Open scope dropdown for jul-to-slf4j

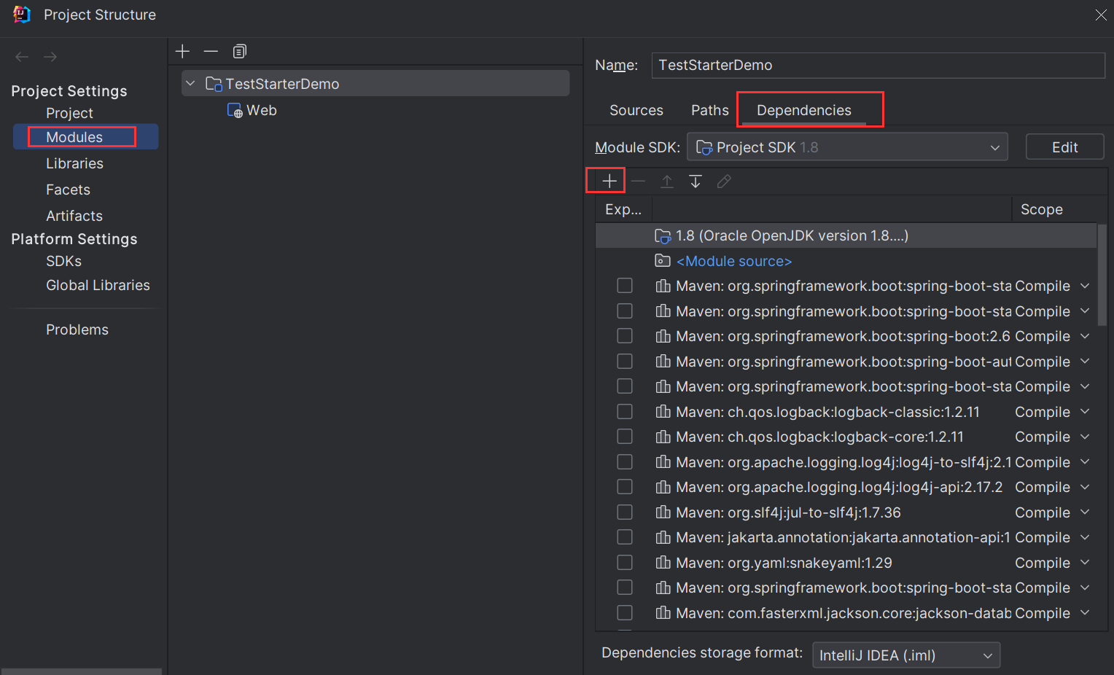[x=1085, y=512]
